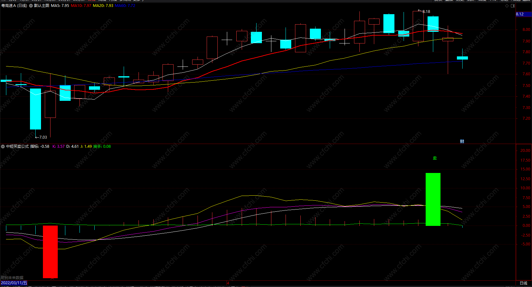Expand the 中短买卖公式 indicator dropdown arrow

click(x=3, y=146)
